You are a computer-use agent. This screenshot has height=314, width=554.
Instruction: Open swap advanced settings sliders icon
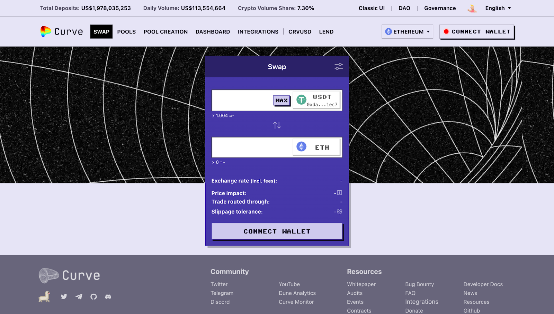coord(338,67)
